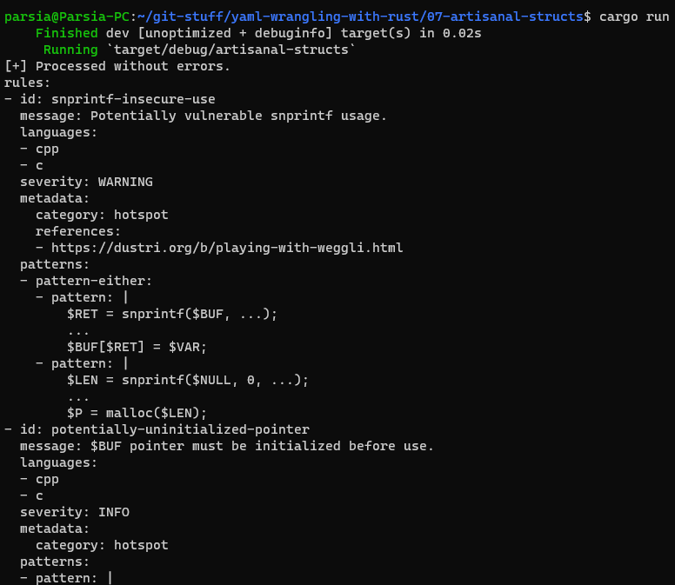Click the 'severity: INFO' line
Screen dimensions: 675x585
(74, 512)
